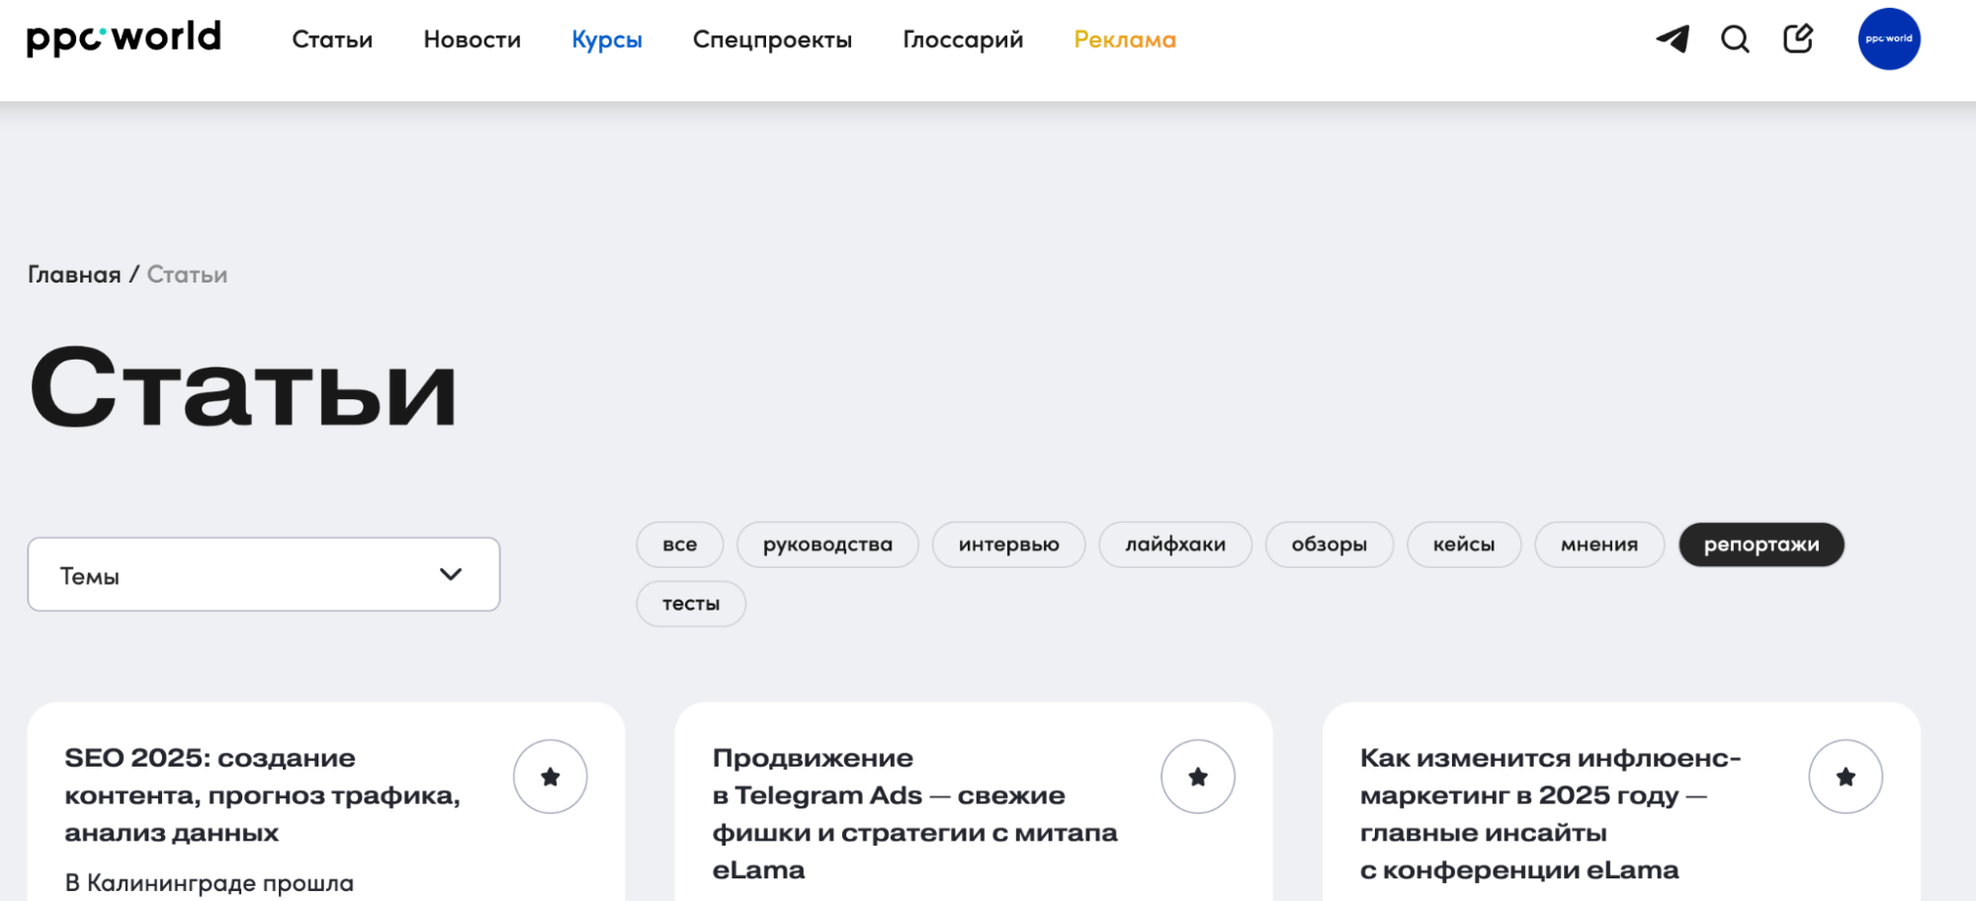Select the тесты filter pill
The height and width of the screenshot is (901, 1976).
pyautogui.click(x=690, y=603)
